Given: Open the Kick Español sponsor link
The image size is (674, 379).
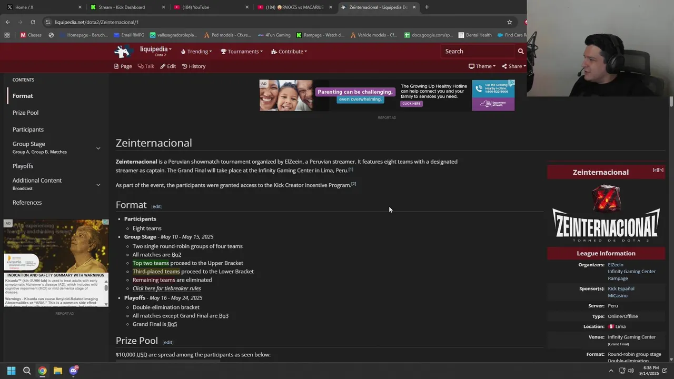Looking at the screenshot, I should [x=621, y=288].
